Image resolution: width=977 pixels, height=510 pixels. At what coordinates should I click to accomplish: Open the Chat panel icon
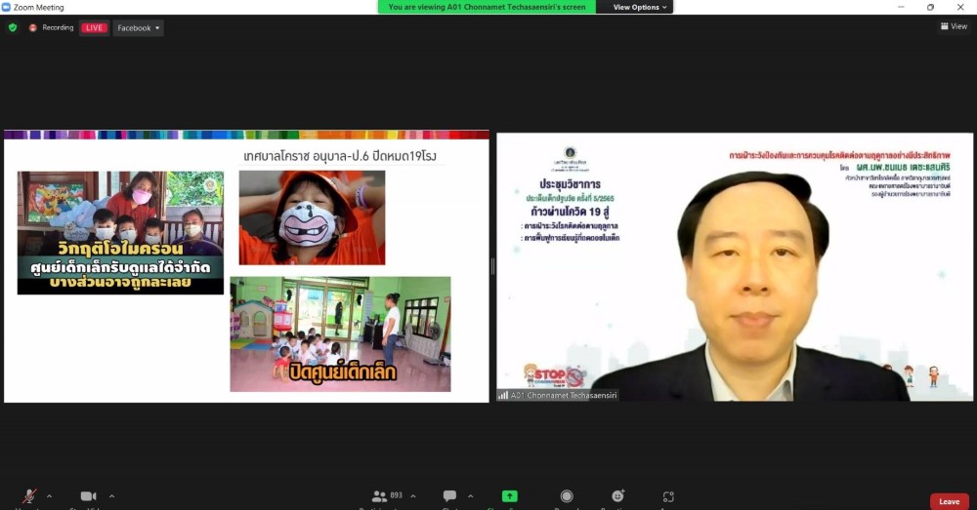(x=449, y=496)
